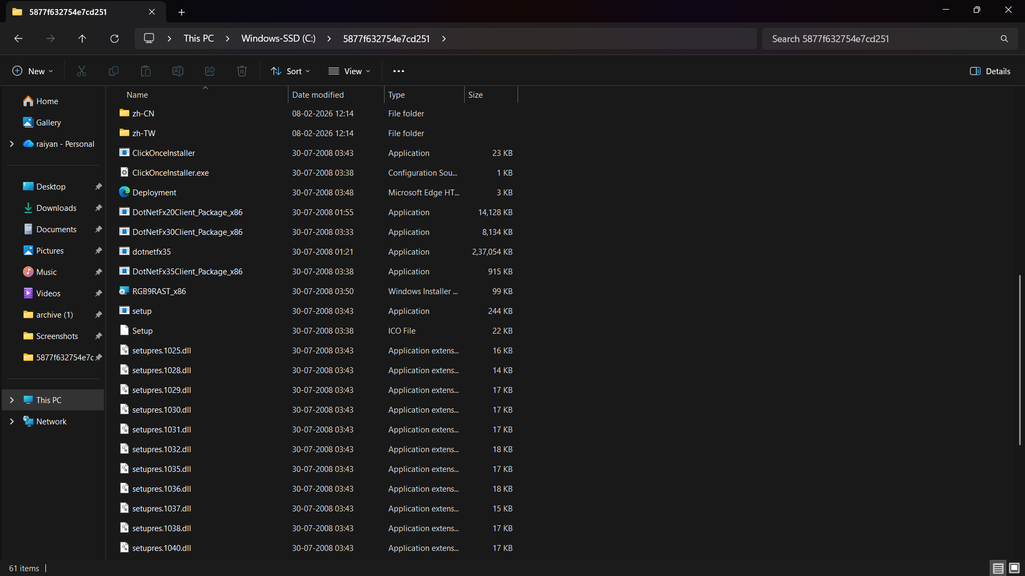Toggle the Details pane

(x=990, y=71)
